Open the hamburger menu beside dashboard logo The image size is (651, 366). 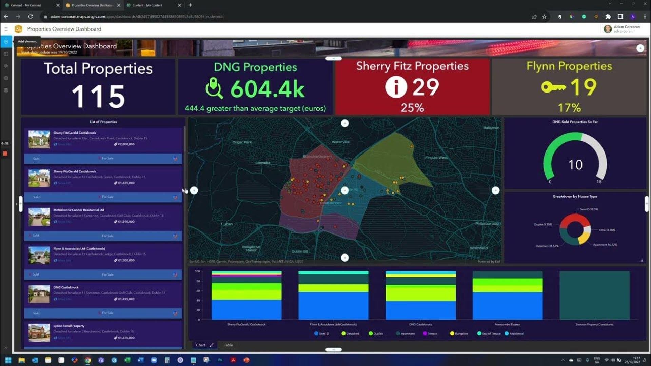click(x=6, y=29)
